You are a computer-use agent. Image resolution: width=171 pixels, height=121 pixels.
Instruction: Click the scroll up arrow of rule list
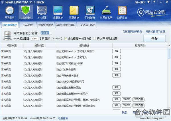(169, 45)
